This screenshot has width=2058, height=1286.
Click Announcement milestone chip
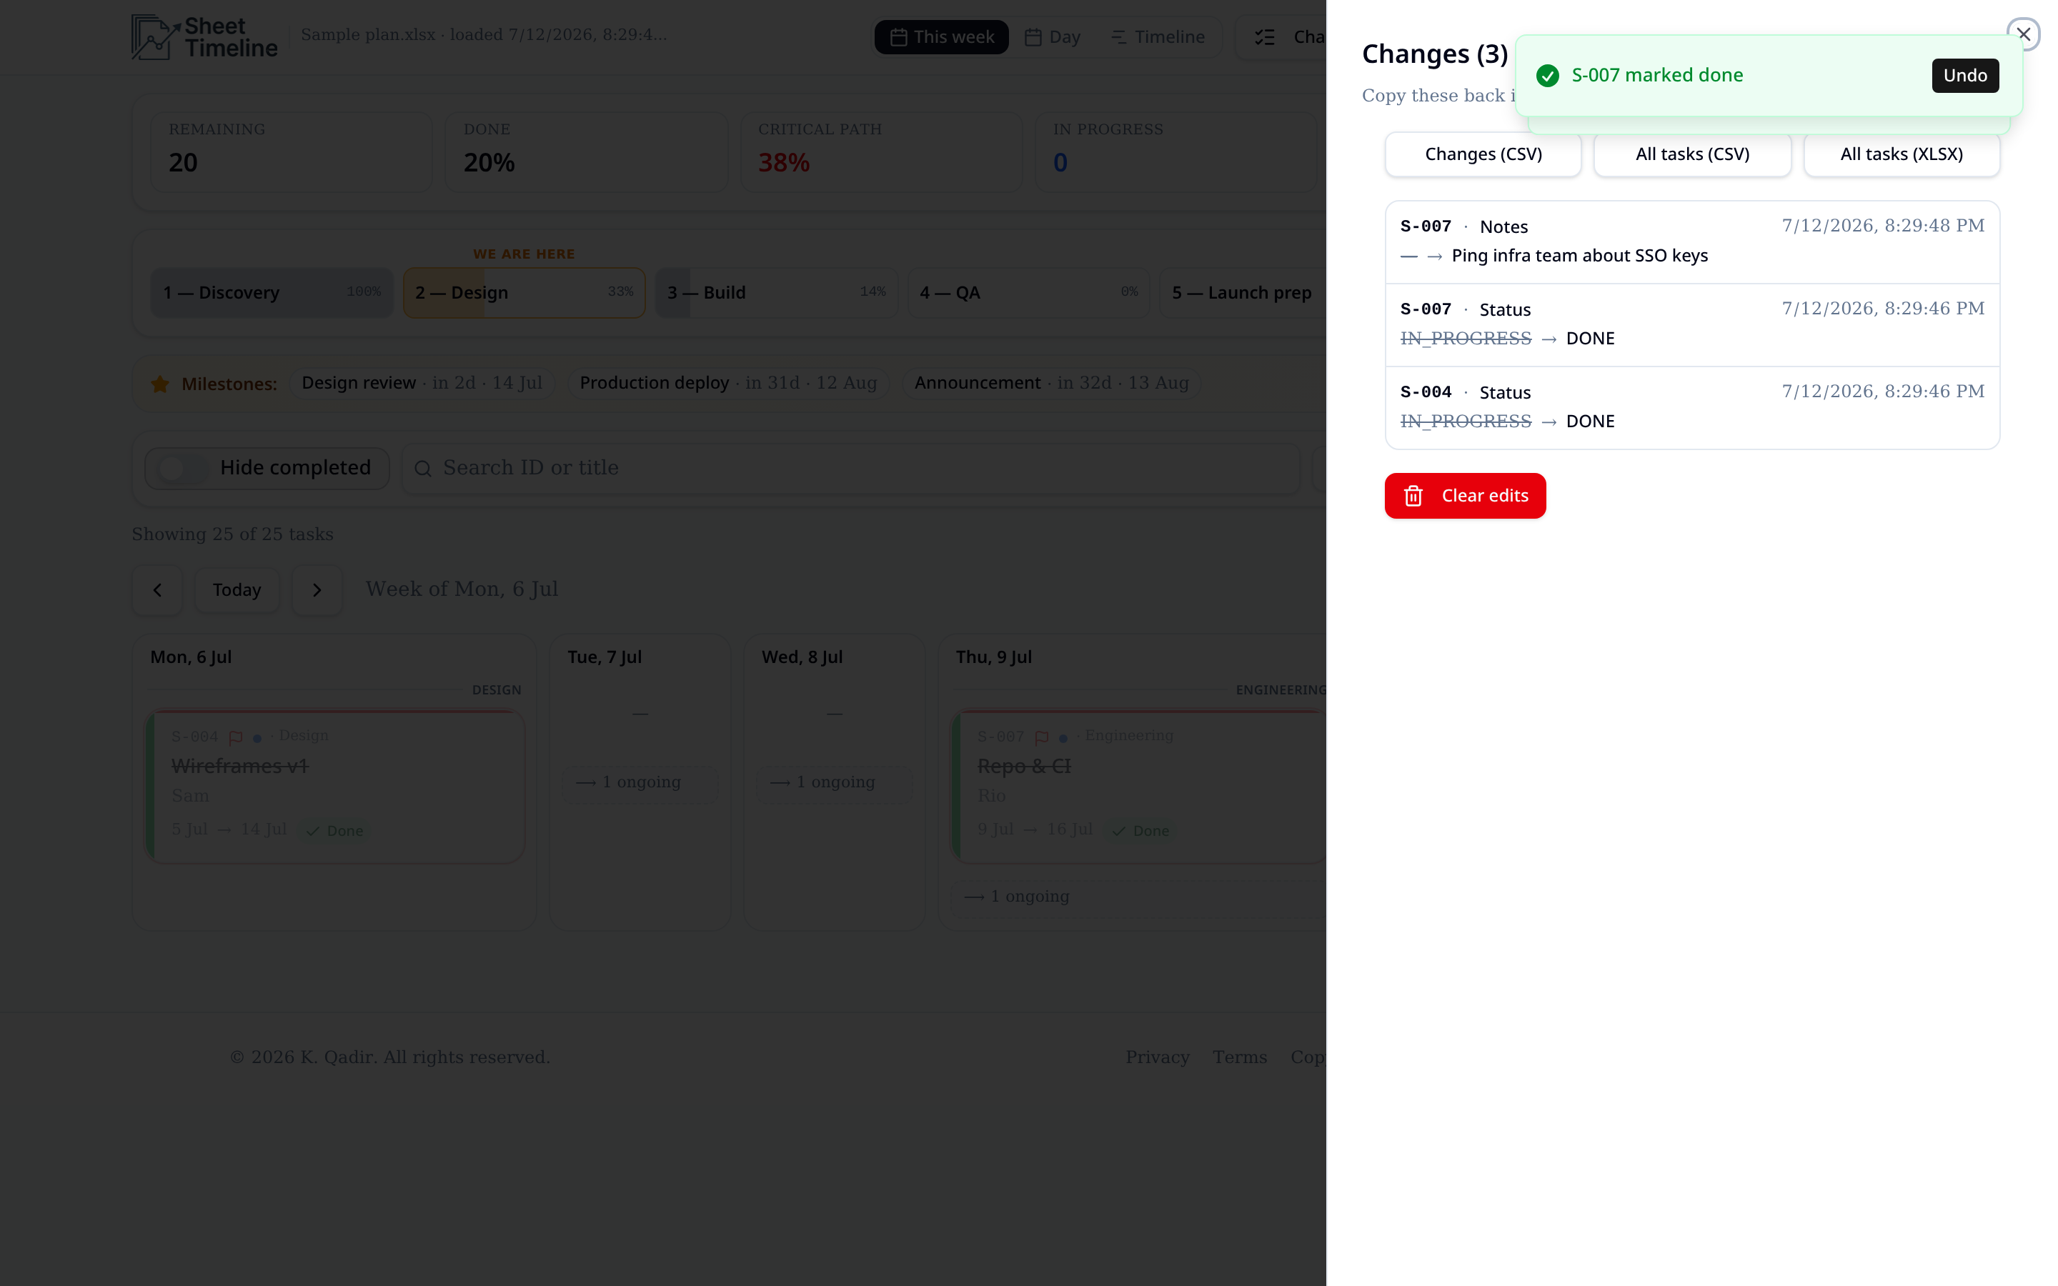pos(1051,383)
